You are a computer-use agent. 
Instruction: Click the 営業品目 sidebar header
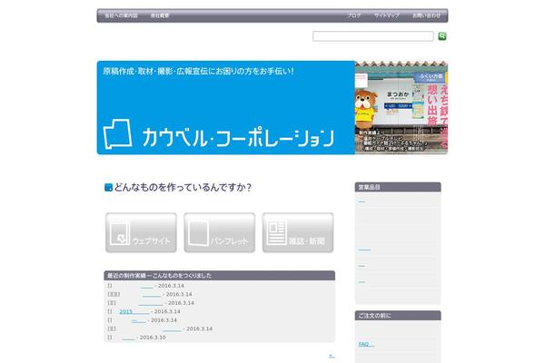click(398, 187)
